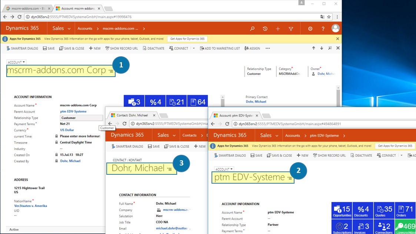Image resolution: width=416 pixels, height=234 pixels.
Task: Click Save & Close in main window toolbar
Action: [x=71, y=48]
